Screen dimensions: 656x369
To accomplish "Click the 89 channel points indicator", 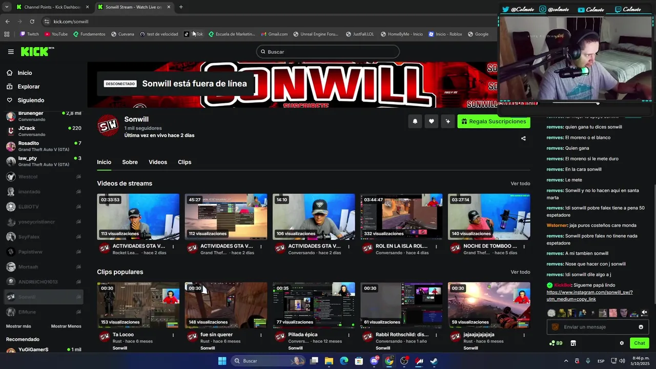I will [x=556, y=343].
